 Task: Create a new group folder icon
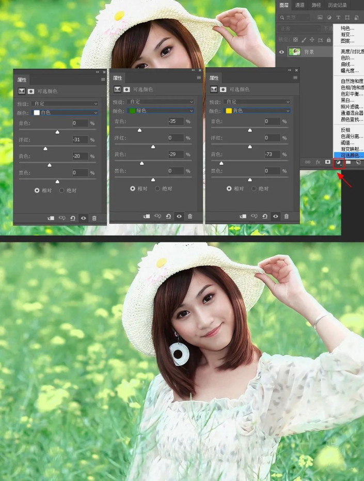tap(349, 162)
